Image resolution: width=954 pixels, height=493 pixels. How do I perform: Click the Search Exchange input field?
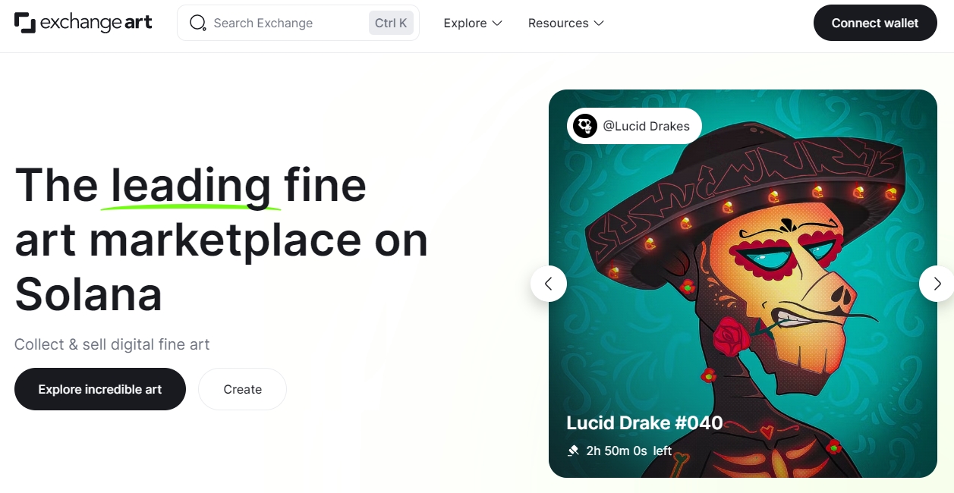coord(281,23)
